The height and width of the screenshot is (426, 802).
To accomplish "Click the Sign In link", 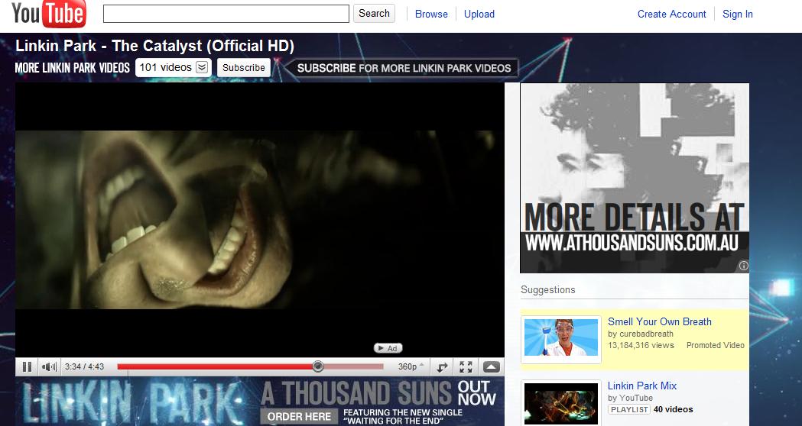I will click(x=738, y=15).
